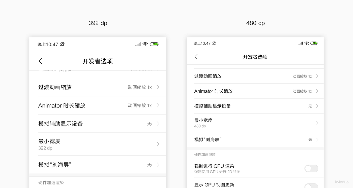The height and width of the screenshot is (188, 353).
Task: Go back using arrow in 480 dp screen
Action: pyautogui.click(x=196, y=57)
